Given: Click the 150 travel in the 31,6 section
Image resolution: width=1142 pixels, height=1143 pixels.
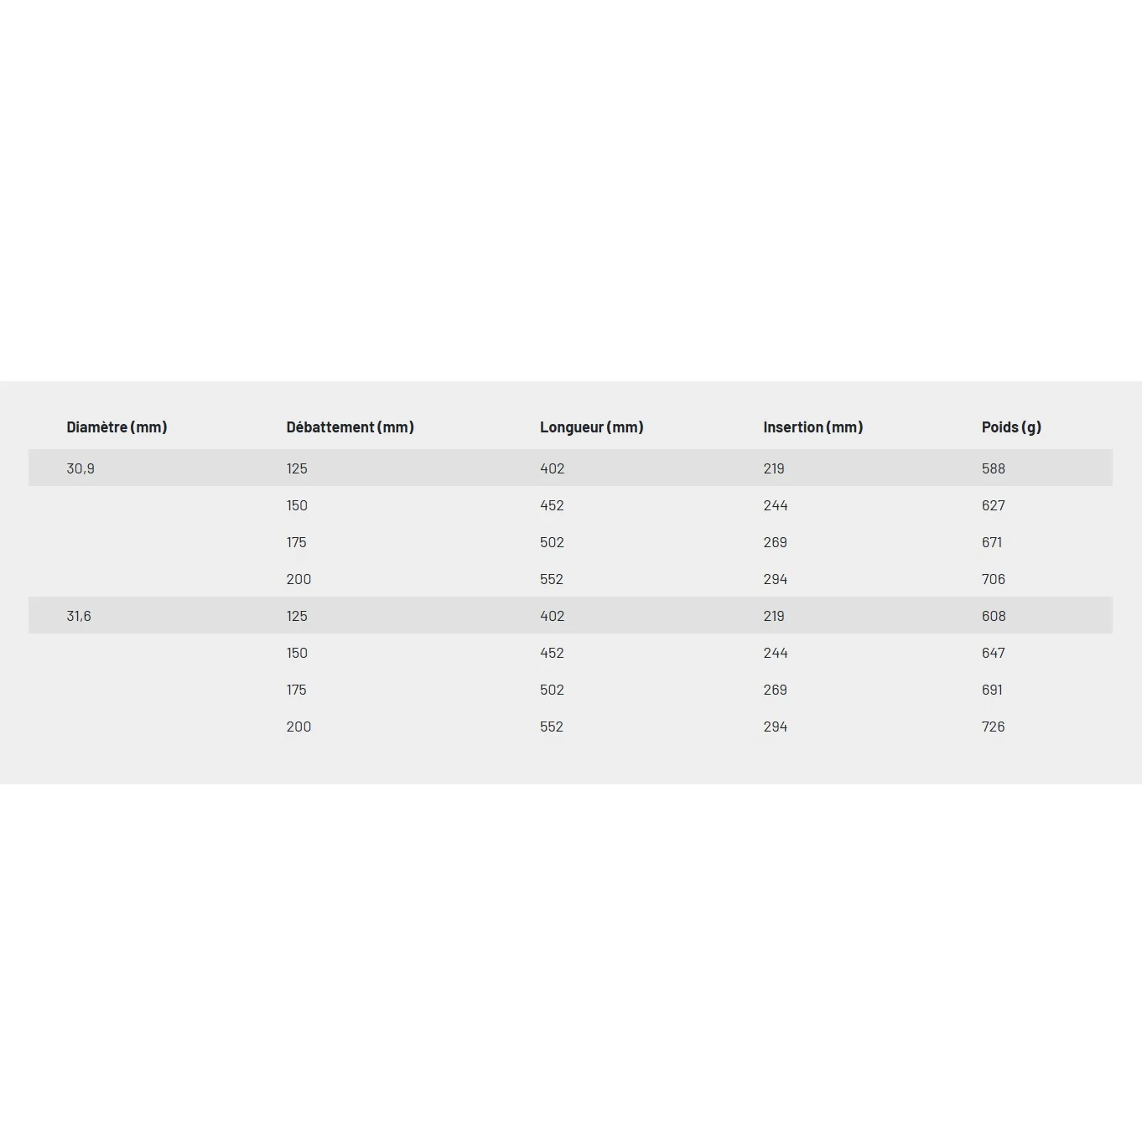Looking at the screenshot, I should tap(297, 653).
